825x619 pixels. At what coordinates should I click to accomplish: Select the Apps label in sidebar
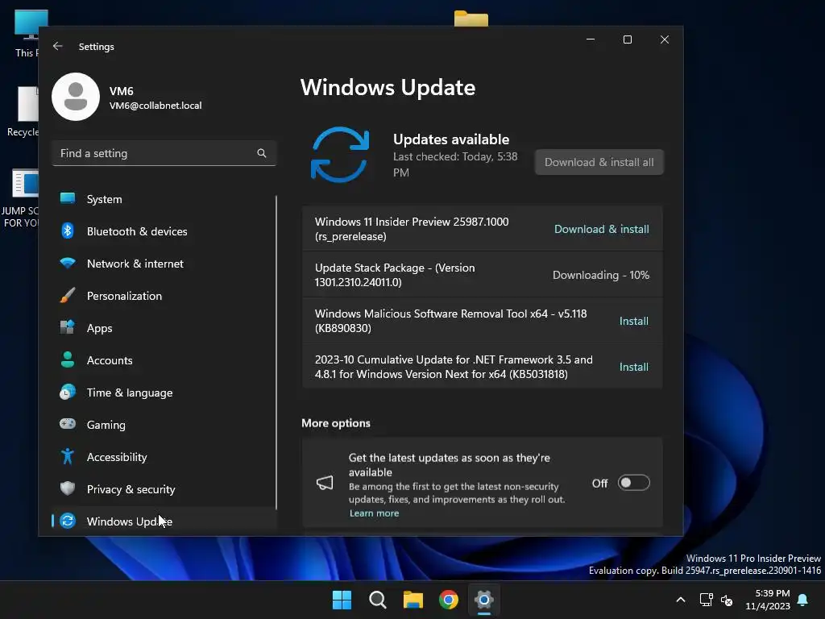point(99,328)
